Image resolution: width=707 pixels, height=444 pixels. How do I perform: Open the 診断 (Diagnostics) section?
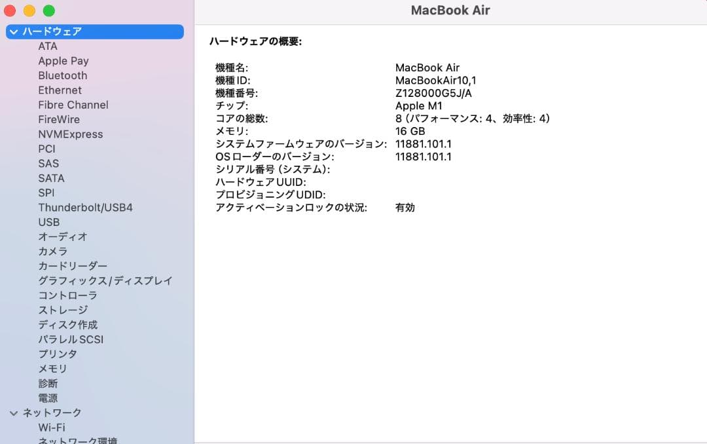[49, 383]
